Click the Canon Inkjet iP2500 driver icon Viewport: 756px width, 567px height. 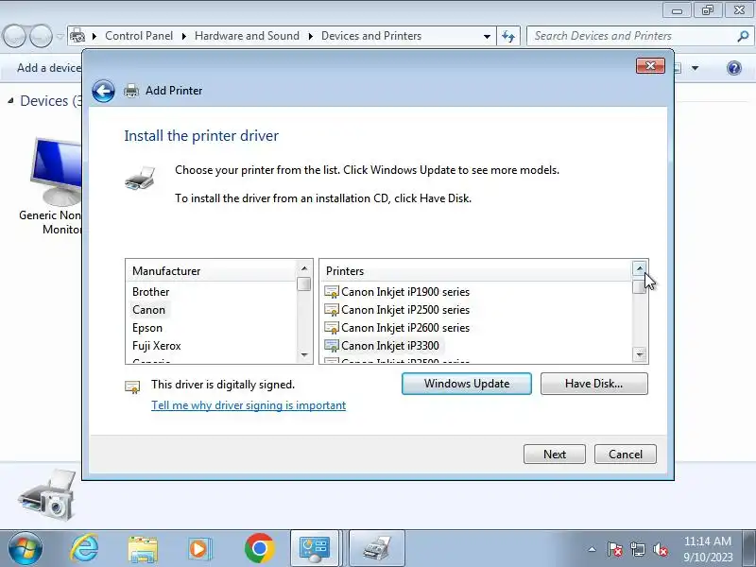(x=332, y=310)
